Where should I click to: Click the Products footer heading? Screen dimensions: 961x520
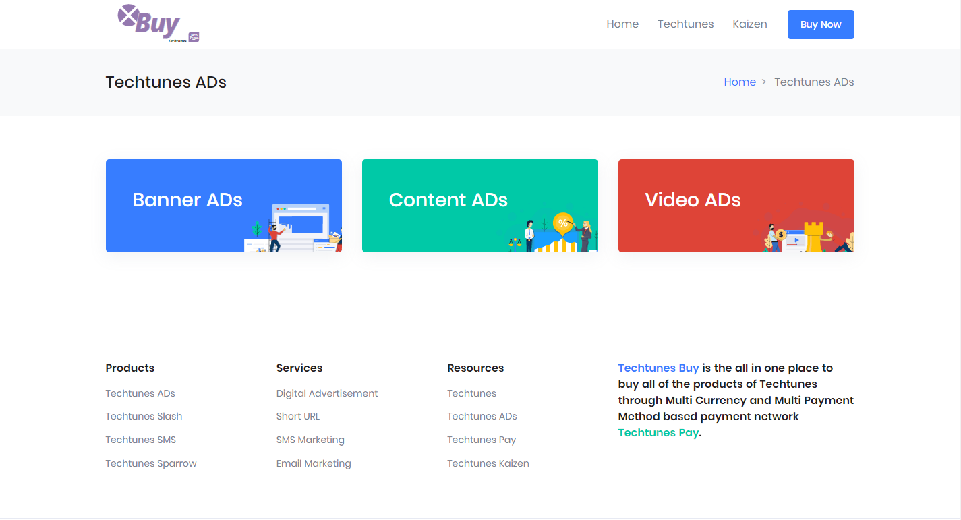(x=130, y=368)
